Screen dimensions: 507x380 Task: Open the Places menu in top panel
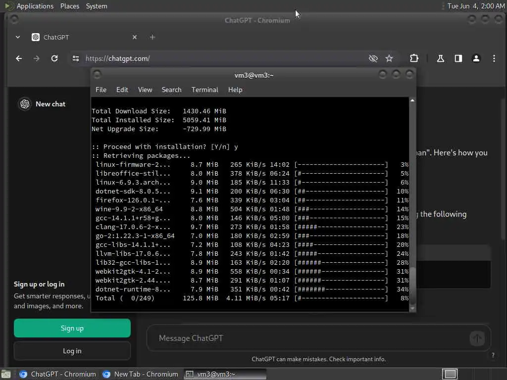(70, 6)
